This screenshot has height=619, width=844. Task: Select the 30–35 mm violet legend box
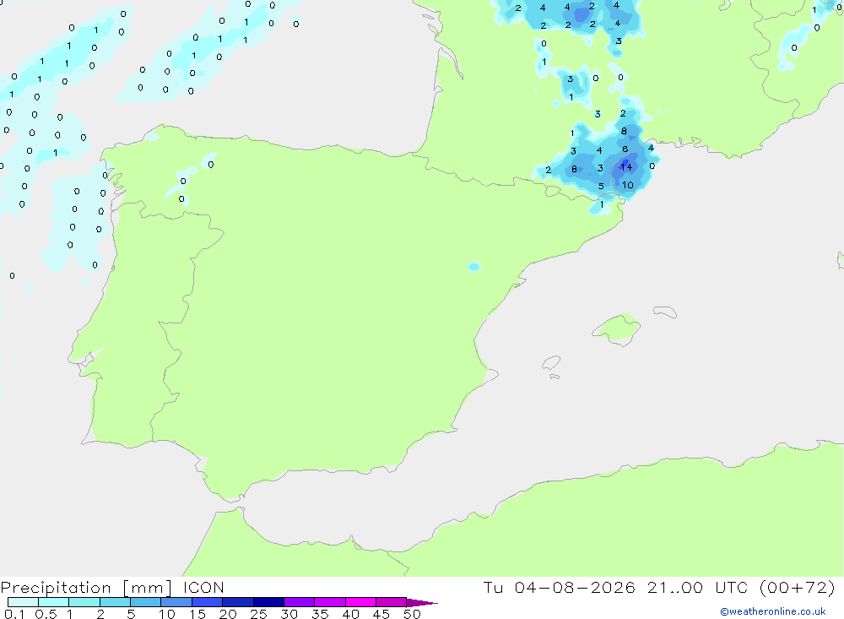coord(300,602)
